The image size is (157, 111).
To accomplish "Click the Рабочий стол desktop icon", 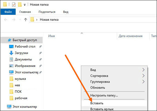I will coord(11,46).
